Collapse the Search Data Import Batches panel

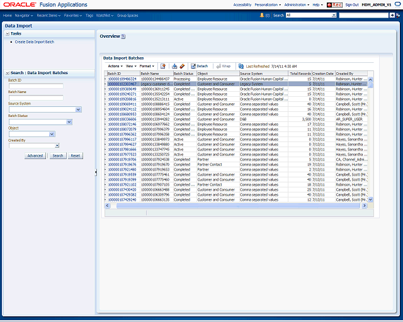[8, 73]
